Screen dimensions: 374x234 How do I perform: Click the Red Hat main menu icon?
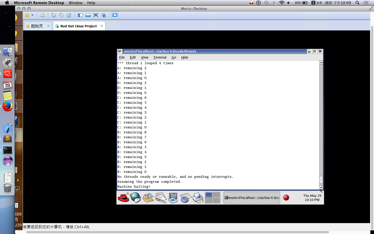[x=123, y=198]
